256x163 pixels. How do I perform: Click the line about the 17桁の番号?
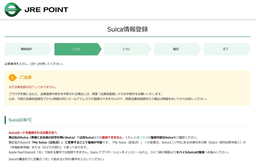[57, 159]
